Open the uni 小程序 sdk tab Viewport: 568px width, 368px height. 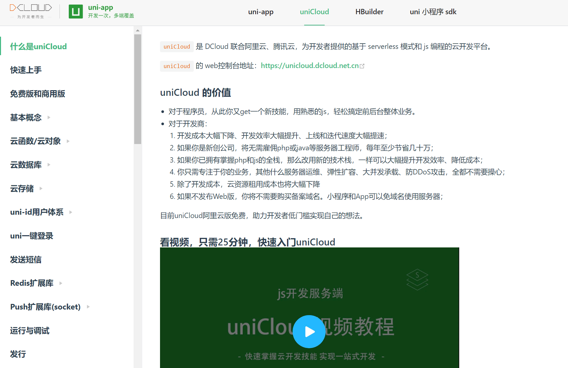pyautogui.click(x=433, y=12)
